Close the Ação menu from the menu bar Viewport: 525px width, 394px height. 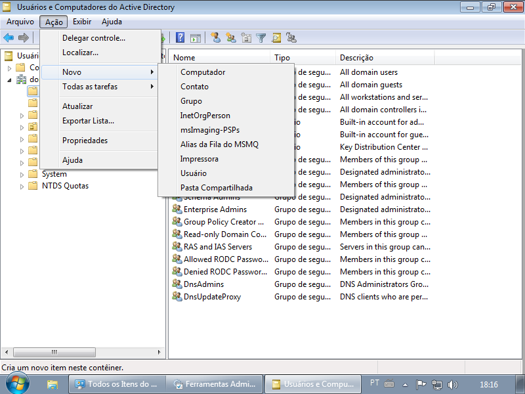[x=54, y=22]
